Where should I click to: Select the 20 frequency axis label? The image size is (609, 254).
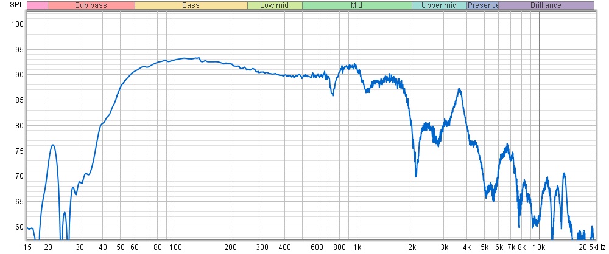coord(48,247)
